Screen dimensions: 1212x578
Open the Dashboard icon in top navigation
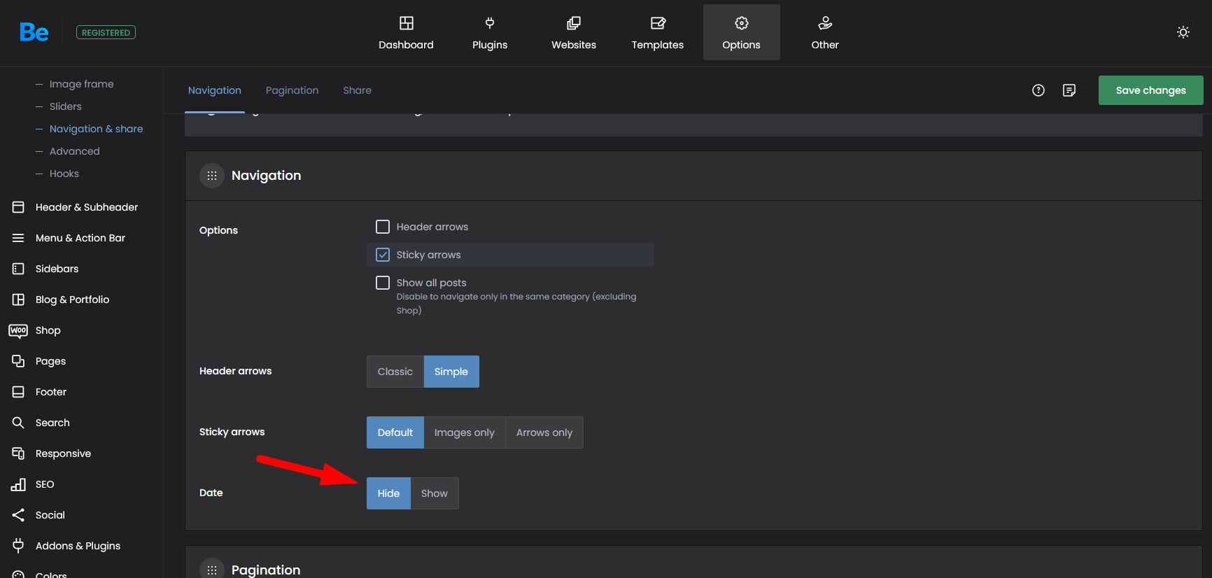(407, 23)
